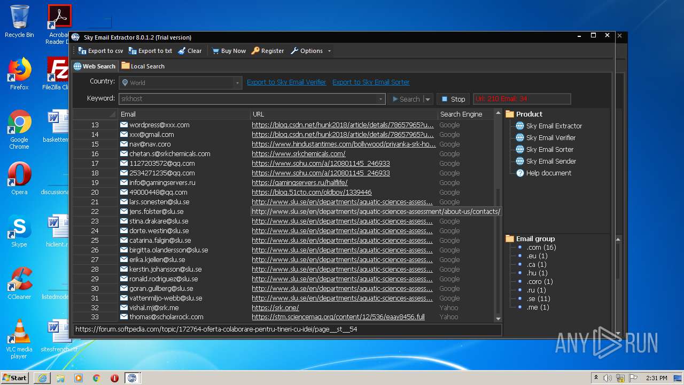This screenshot has width=684, height=385.
Task: Open Skype desktop shortcut
Action: click(x=19, y=231)
